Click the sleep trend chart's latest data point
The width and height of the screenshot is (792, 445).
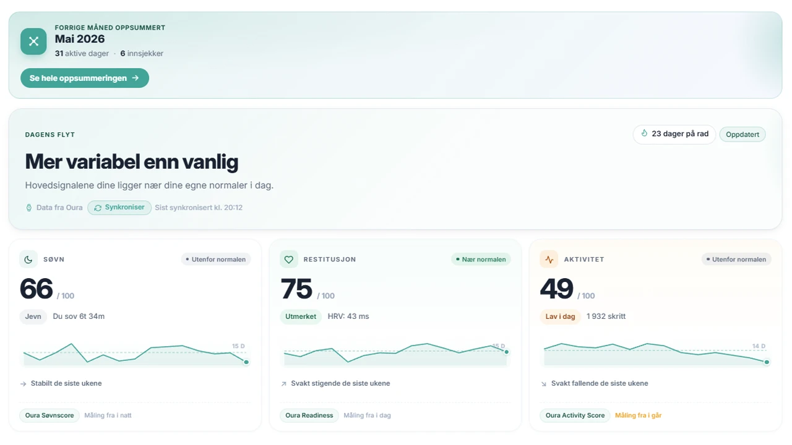pos(246,362)
